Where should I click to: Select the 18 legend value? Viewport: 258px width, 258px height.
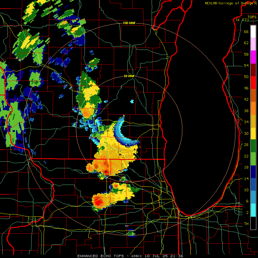point(246,167)
